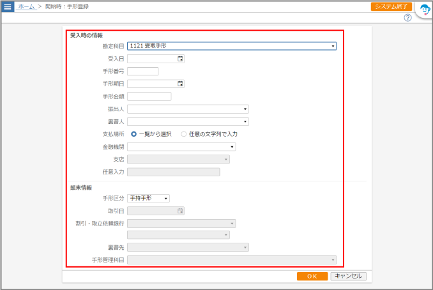Click the help question mark icon
Viewport: 433px width, 290px height.
(407, 18)
